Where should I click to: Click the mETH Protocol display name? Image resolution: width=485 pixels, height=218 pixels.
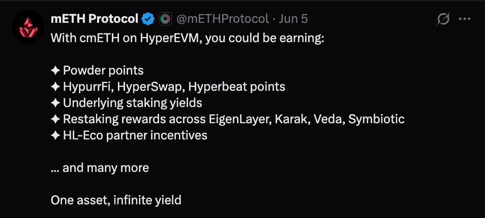click(95, 19)
